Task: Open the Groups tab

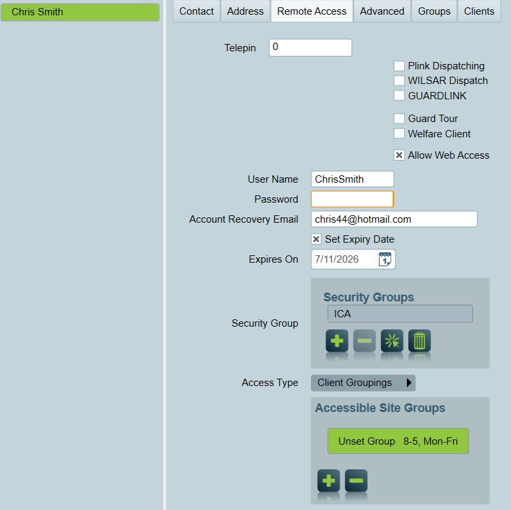Action: pyautogui.click(x=434, y=11)
